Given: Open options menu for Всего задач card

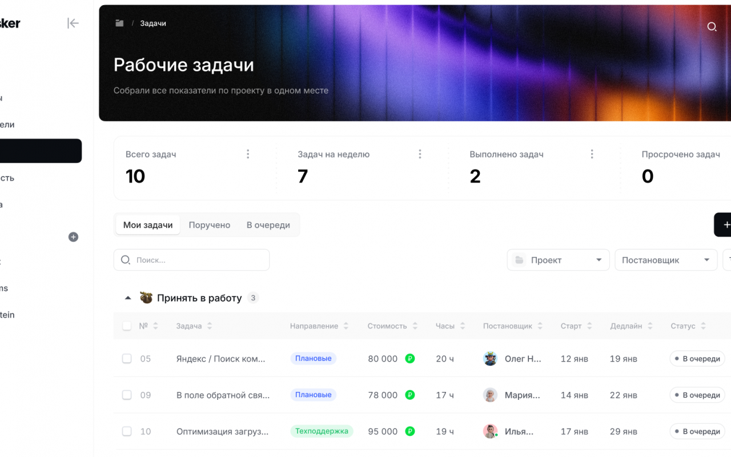Looking at the screenshot, I should pos(248,154).
